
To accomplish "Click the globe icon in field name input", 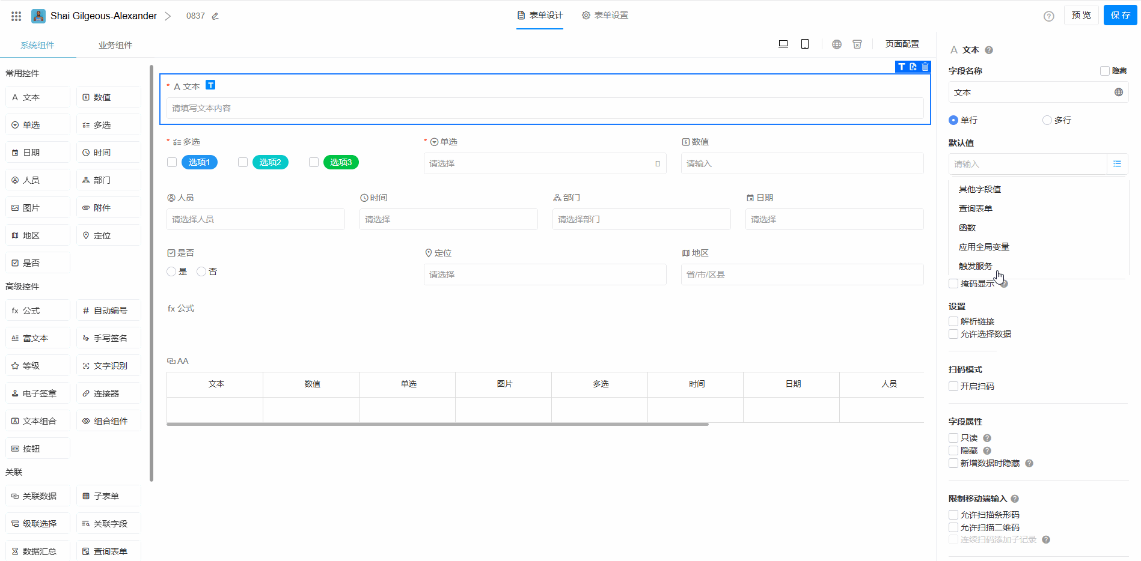I will click(x=1118, y=92).
